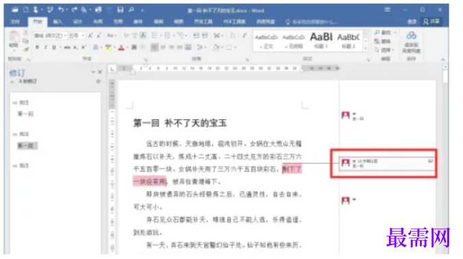Click the Cut scissors icon
The width and height of the screenshot is (463, 259).
[x=26, y=32]
